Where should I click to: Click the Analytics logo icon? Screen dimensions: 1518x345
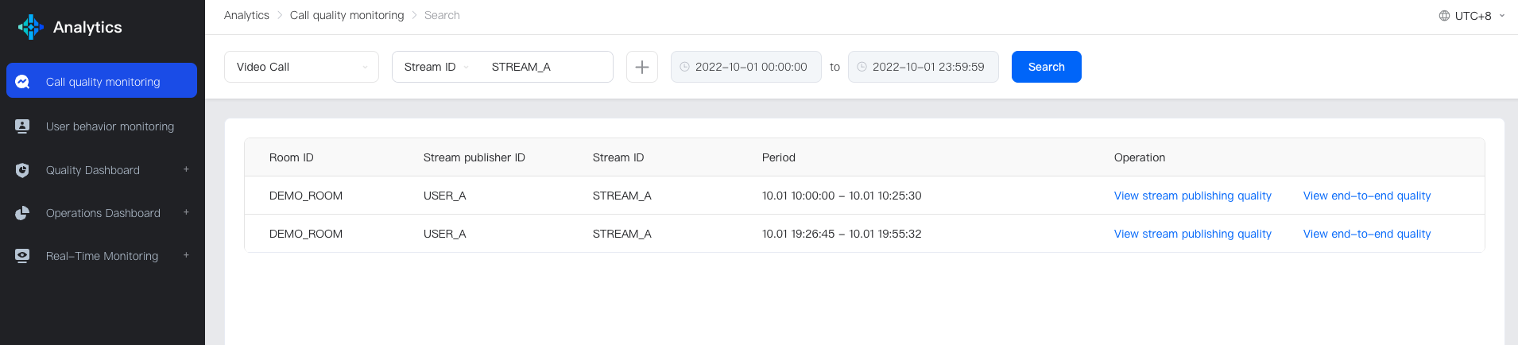(30, 27)
